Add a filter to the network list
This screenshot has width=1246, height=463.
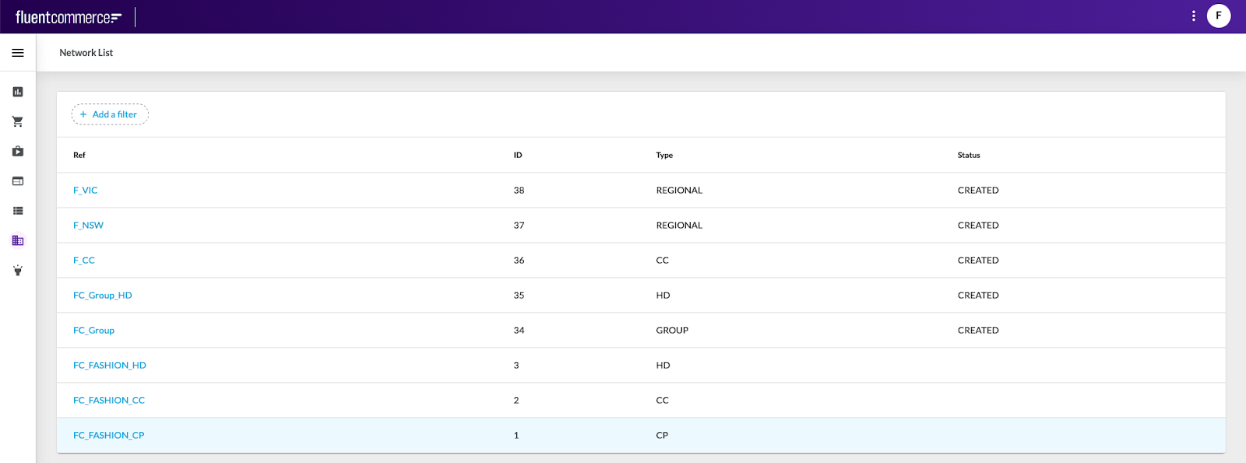(110, 114)
